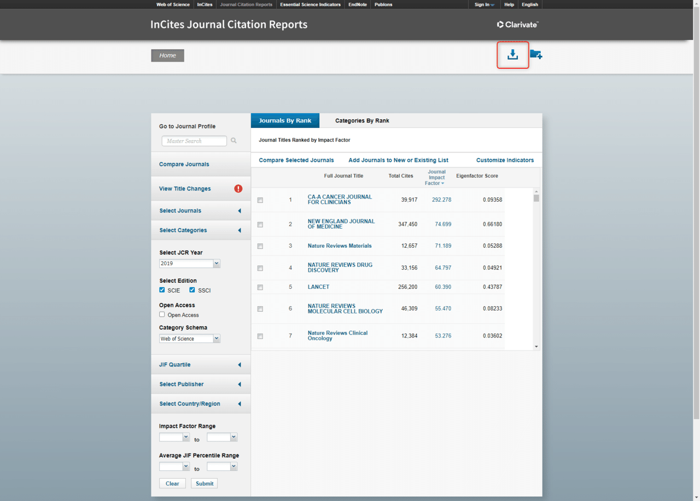The image size is (700, 501).
Task: Click impact factor value 74.699
Action: [443, 224]
